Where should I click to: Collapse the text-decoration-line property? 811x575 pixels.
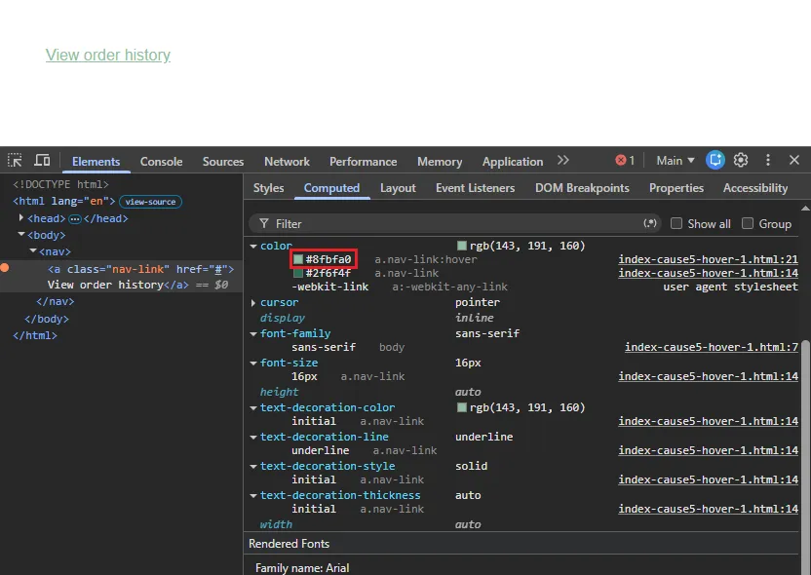(x=253, y=437)
